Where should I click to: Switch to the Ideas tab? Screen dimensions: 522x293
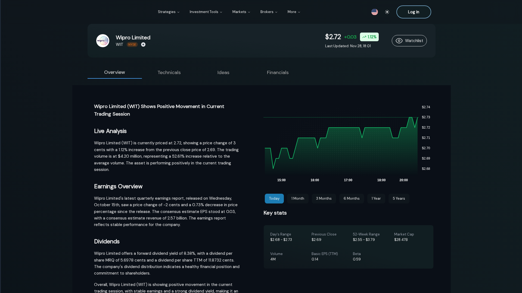223,72
